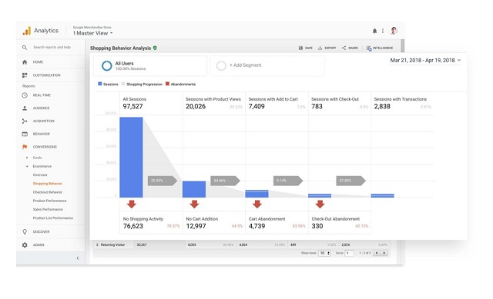Open the three-dot more options menu

pyautogui.click(x=383, y=31)
